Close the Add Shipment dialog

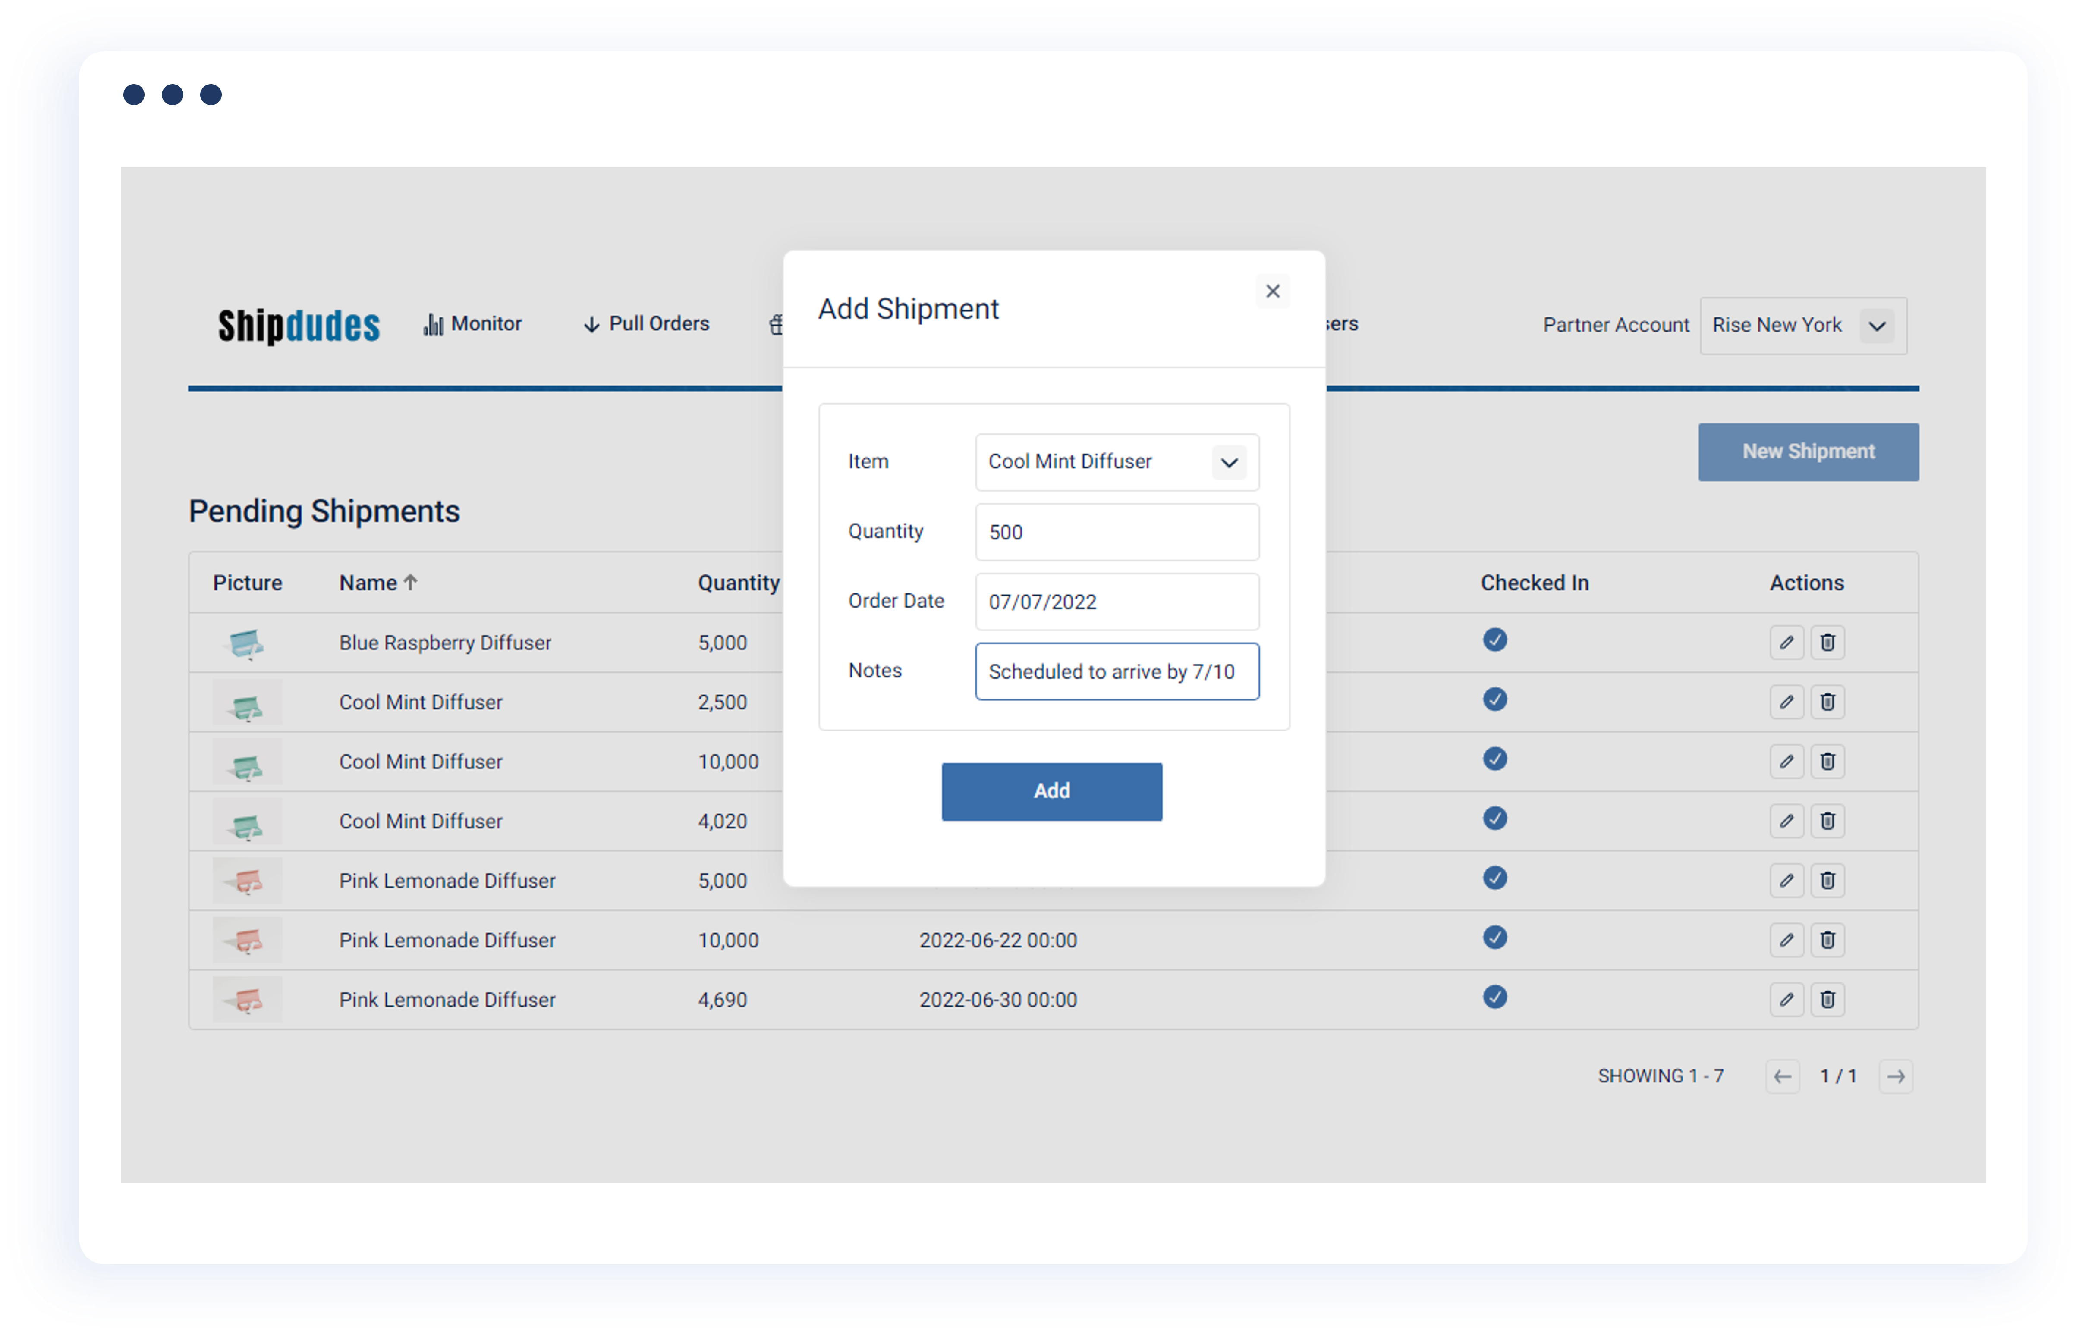point(1272,291)
